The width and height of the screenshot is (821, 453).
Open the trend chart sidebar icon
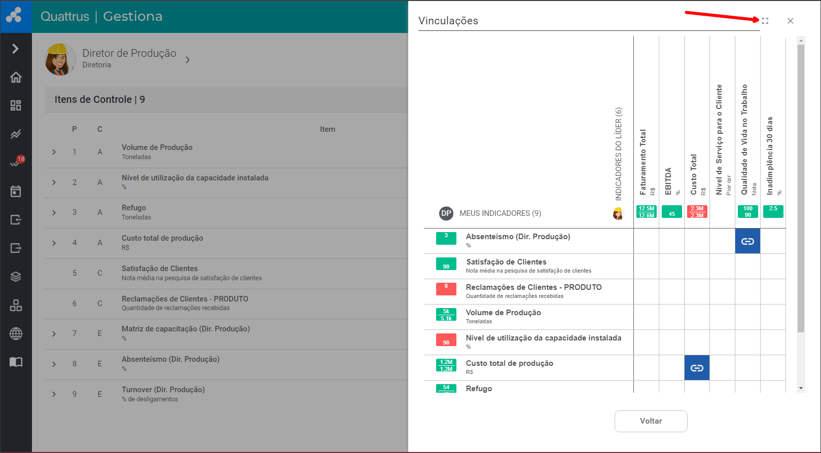(16, 134)
